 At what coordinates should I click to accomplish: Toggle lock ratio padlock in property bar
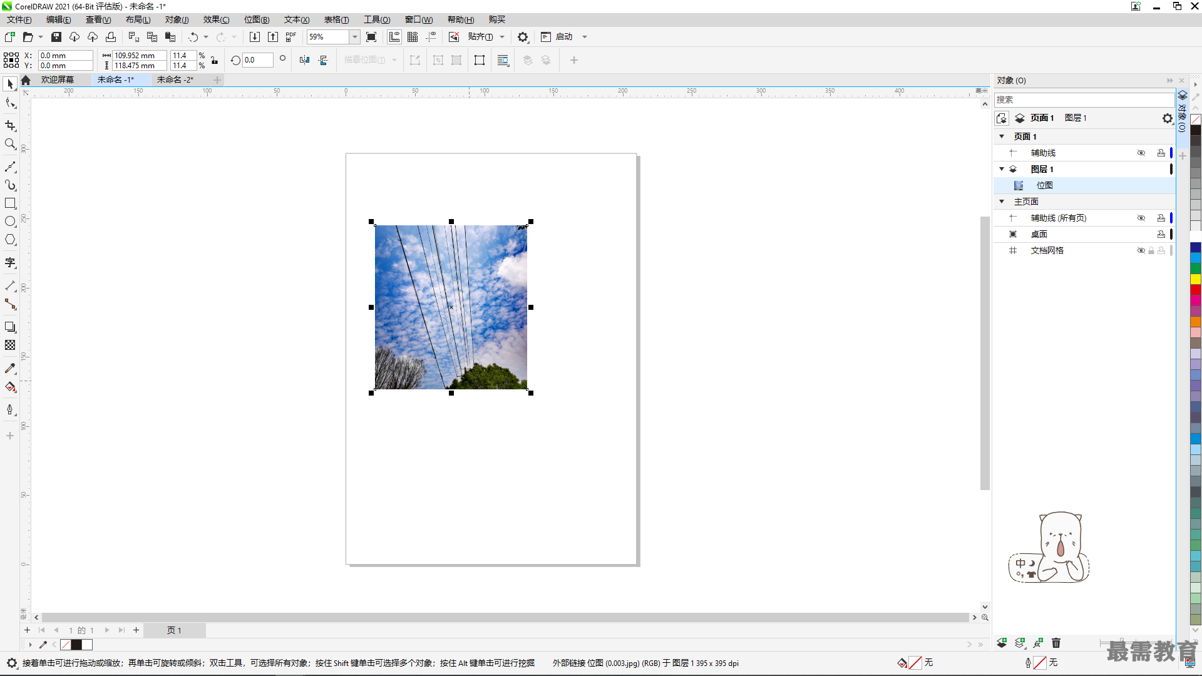pyautogui.click(x=215, y=60)
